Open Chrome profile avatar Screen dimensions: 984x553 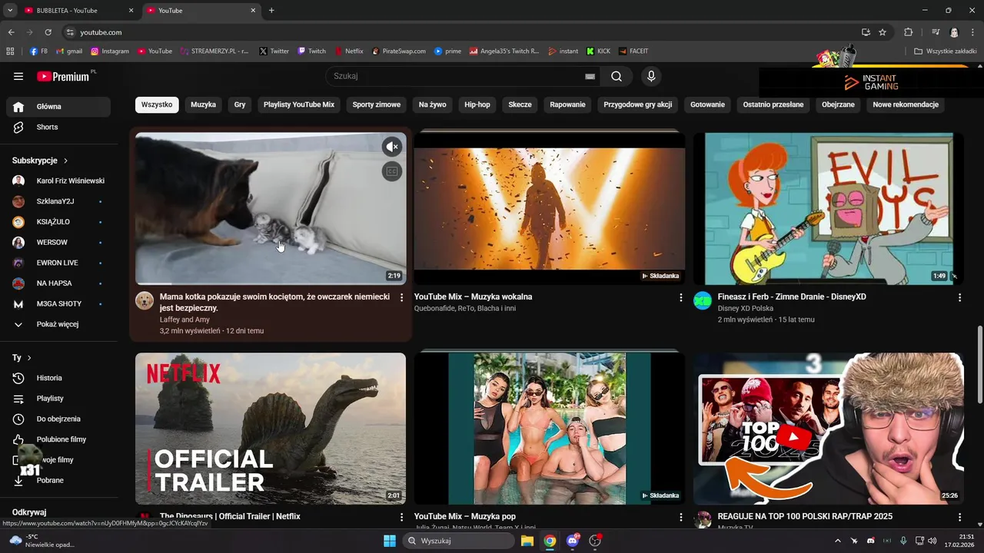point(954,32)
